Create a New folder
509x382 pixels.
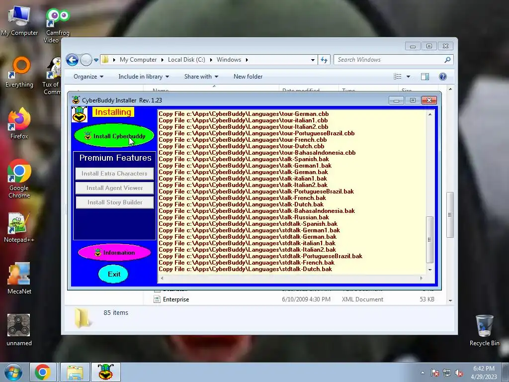pyautogui.click(x=248, y=77)
